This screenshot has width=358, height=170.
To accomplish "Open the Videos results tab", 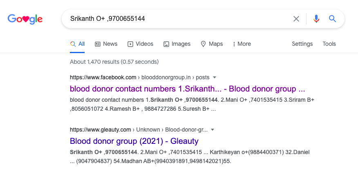I will pos(140,44).
